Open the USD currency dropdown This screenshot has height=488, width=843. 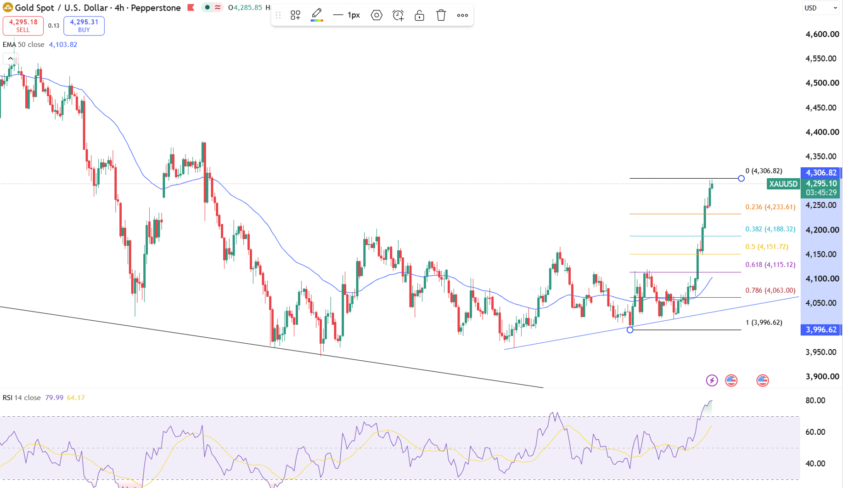tap(821, 8)
